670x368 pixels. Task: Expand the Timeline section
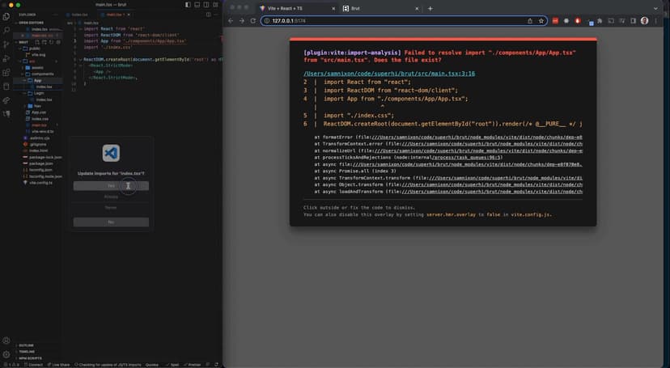click(x=27, y=352)
